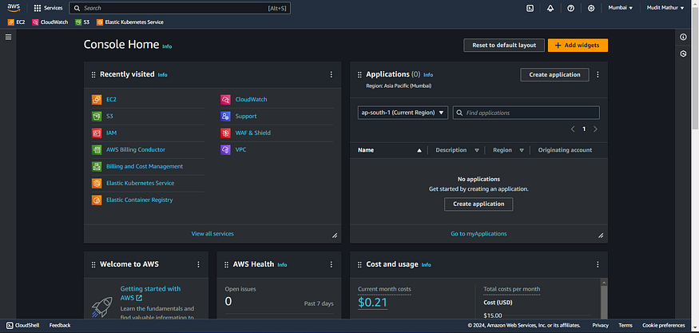Click Reset to default layout button
The width and height of the screenshot is (699, 333).
[x=504, y=46]
